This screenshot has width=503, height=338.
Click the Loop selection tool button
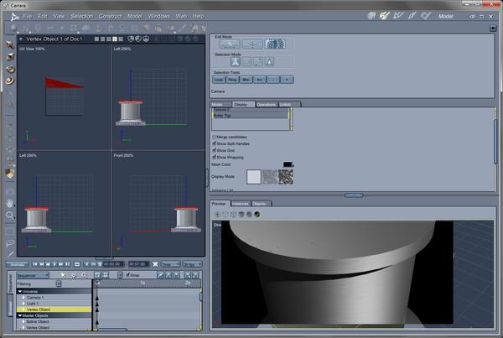click(219, 79)
